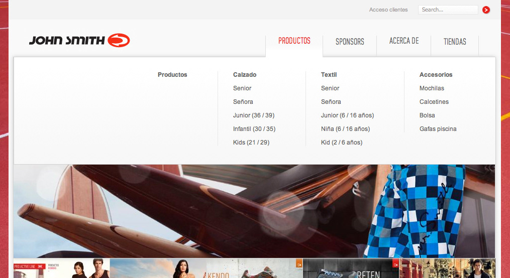Choose Niña (6 / 16 años) textile

coord(345,129)
